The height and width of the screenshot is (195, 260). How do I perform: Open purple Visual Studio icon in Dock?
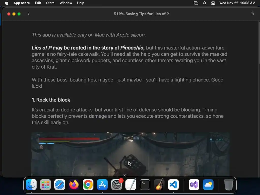194,185
